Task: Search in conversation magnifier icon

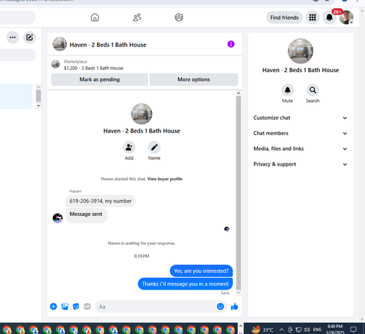Action: click(312, 90)
